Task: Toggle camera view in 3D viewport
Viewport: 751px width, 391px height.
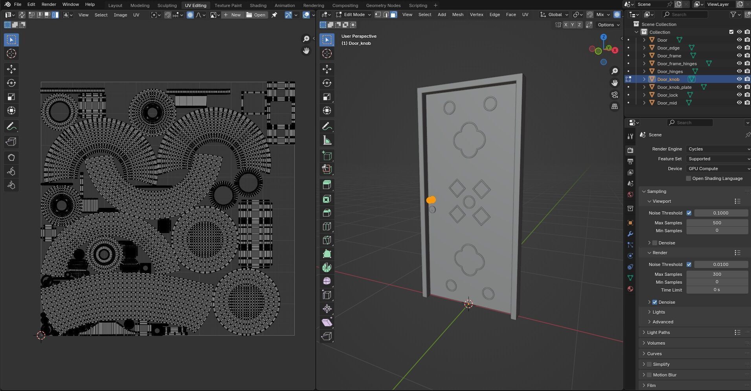Action: tap(615, 95)
